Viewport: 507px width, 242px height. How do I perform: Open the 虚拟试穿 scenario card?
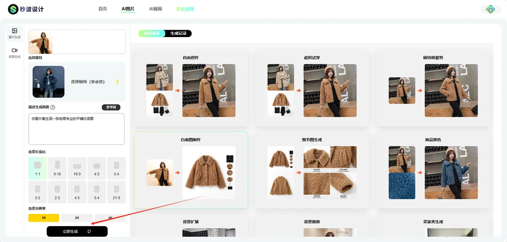[x=312, y=88]
